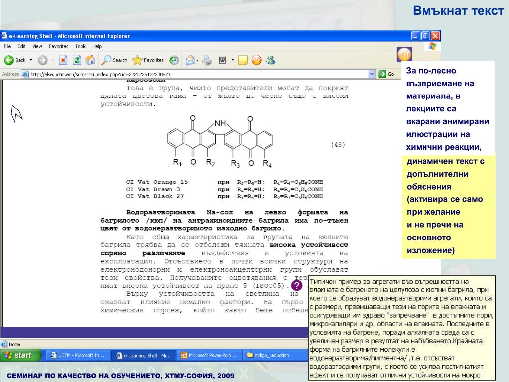Image resolution: width=509 pixels, height=382 pixels.
Task: Open the Search pane in toolbar
Action: [114, 60]
